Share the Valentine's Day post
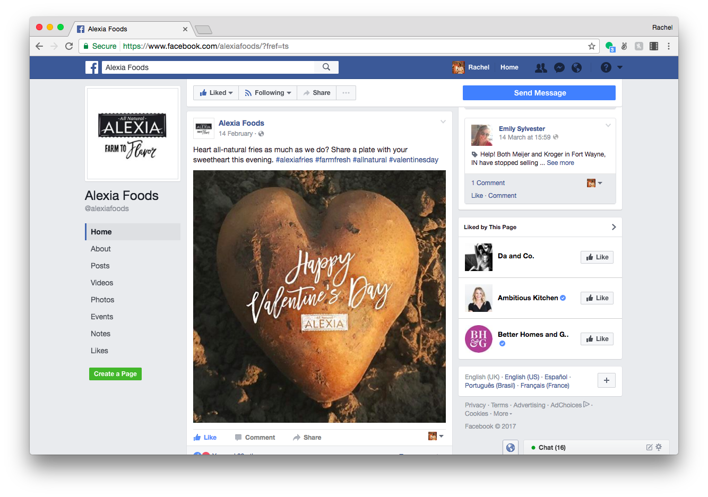Viewport: 708px width, 497px height. 307,438
